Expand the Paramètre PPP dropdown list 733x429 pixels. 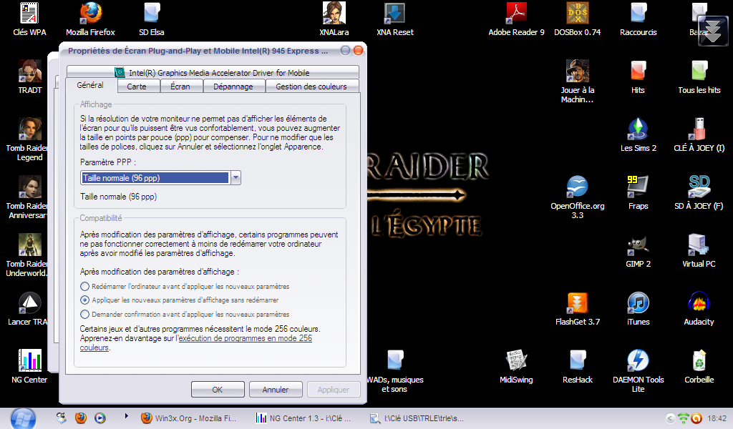point(236,178)
